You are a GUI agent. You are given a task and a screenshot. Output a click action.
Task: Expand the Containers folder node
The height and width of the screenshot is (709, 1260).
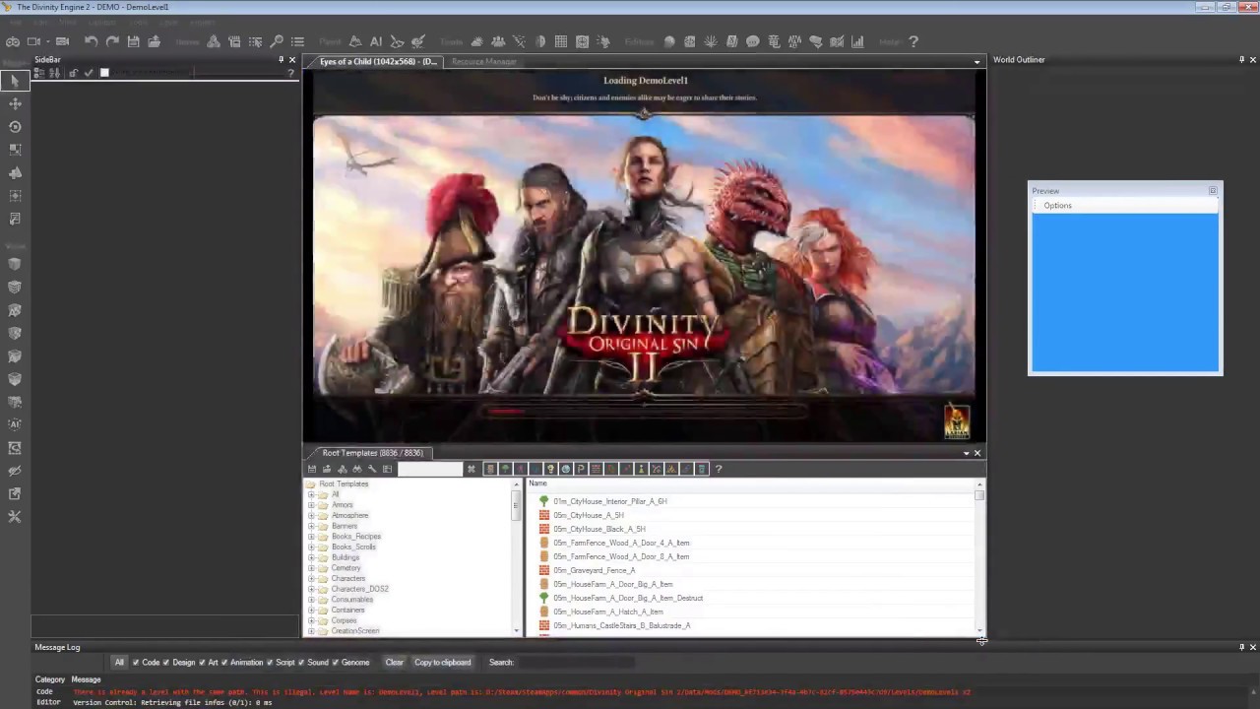311,610
